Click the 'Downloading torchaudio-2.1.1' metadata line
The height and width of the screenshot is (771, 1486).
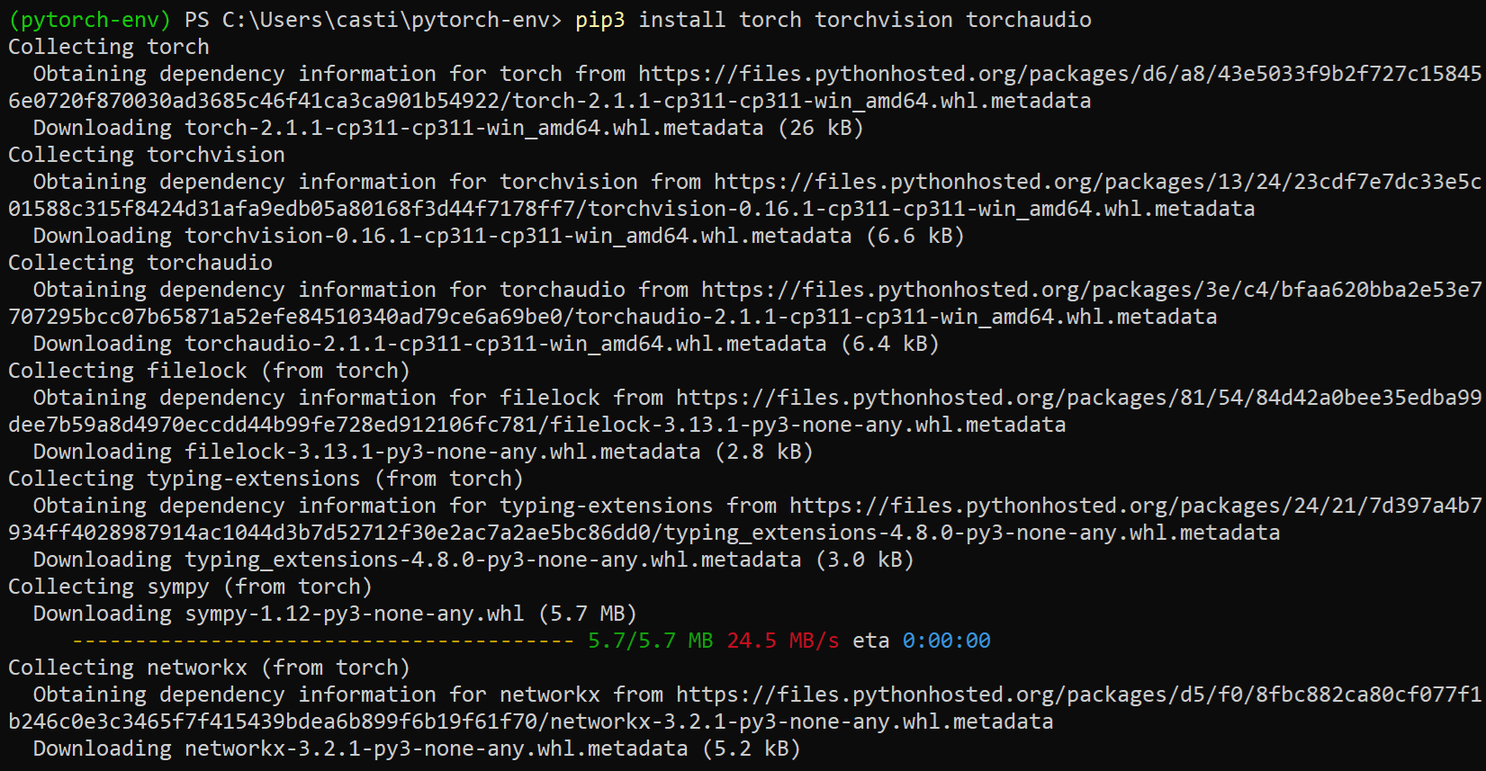click(x=486, y=344)
